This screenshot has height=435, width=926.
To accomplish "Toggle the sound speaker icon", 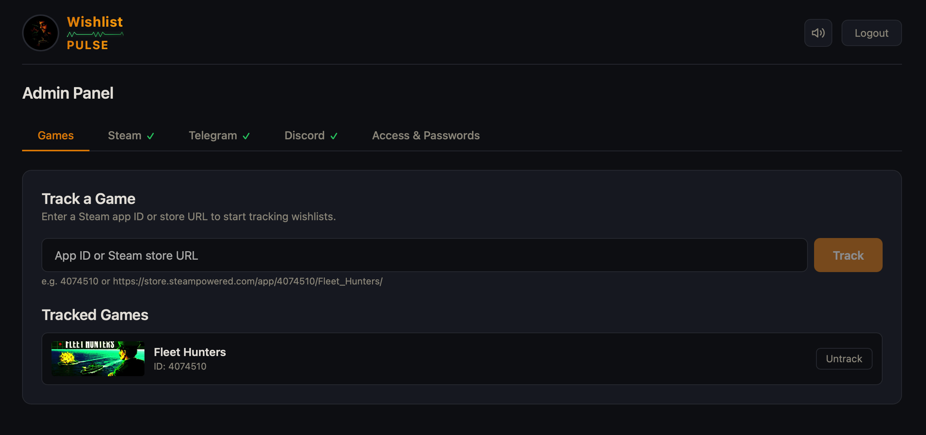I will tap(818, 33).
